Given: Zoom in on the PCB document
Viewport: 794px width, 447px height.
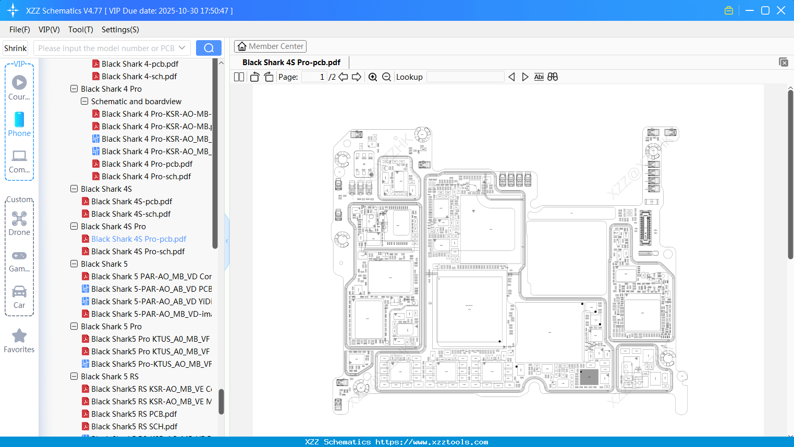Looking at the screenshot, I should point(373,77).
